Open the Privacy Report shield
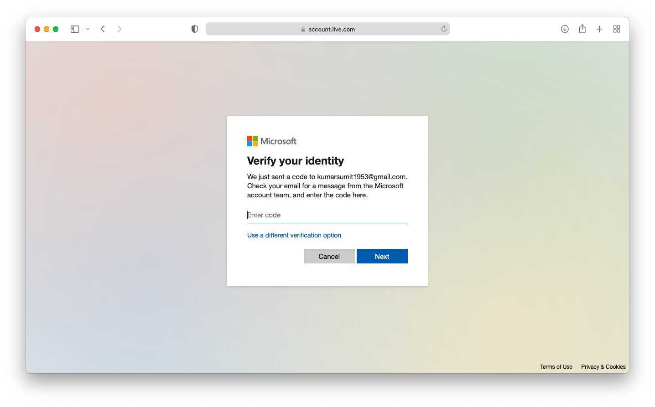This screenshot has height=407, width=655. (194, 29)
